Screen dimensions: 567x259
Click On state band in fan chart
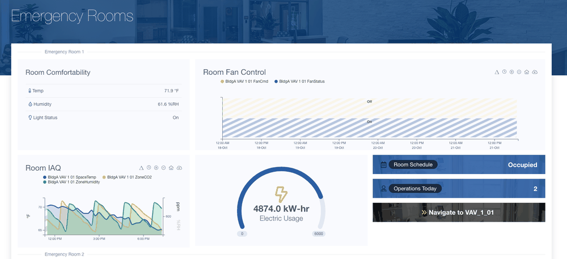point(369,128)
